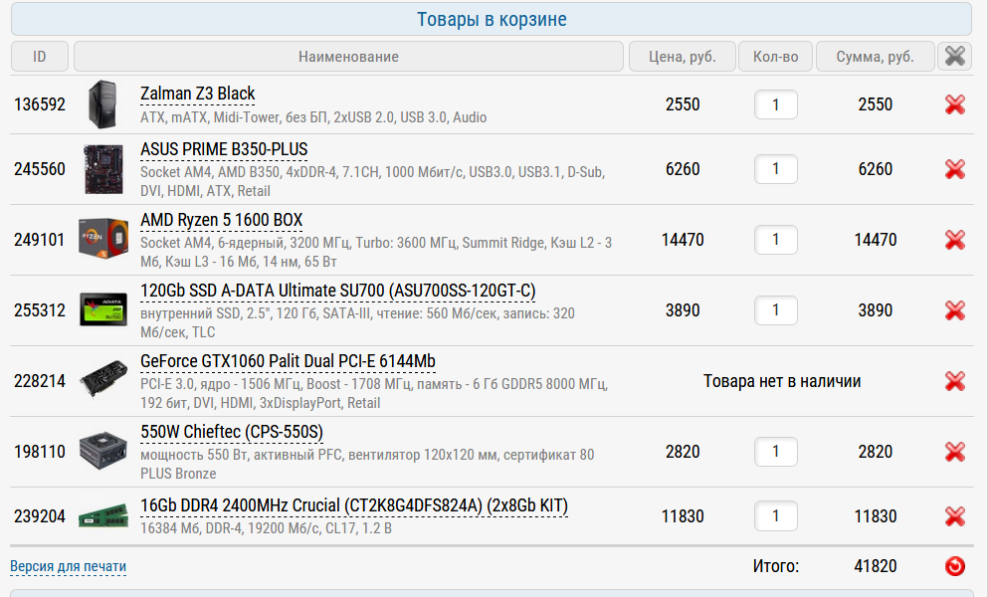Remove 550W Chieftec power supply
Viewport: 988px width, 597px height.
point(954,452)
